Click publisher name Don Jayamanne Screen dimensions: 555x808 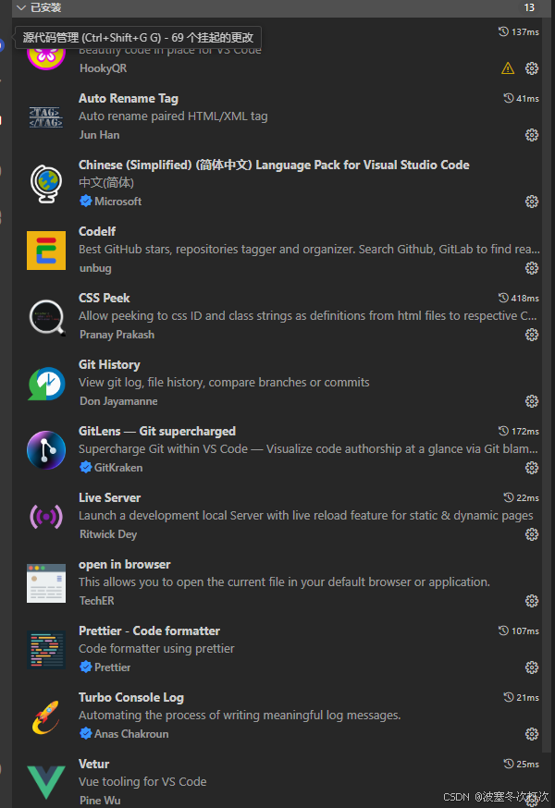(118, 401)
